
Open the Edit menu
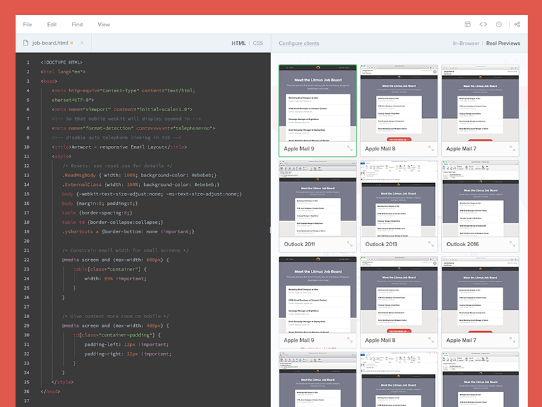coord(52,24)
